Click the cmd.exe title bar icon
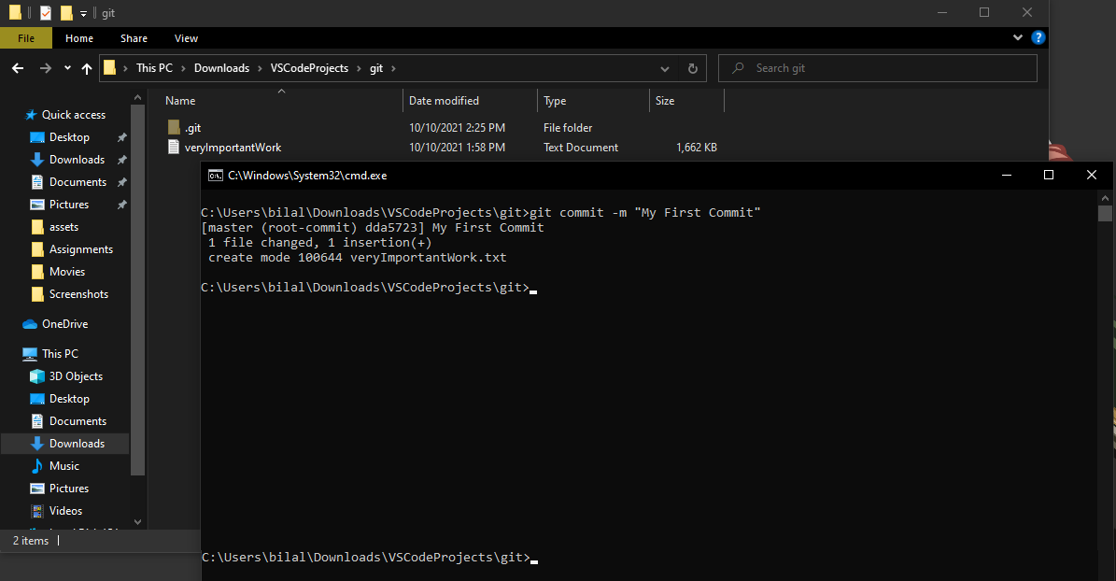This screenshot has height=581, width=1116. pos(215,175)
